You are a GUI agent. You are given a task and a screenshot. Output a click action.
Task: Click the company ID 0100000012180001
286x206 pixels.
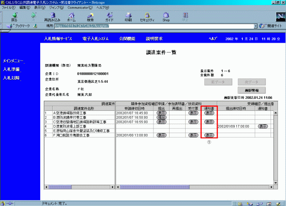coord(93,74)
